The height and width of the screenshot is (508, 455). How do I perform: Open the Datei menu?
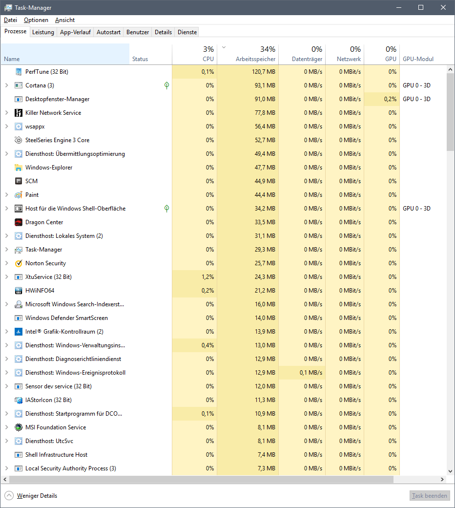tap(10, 20)
